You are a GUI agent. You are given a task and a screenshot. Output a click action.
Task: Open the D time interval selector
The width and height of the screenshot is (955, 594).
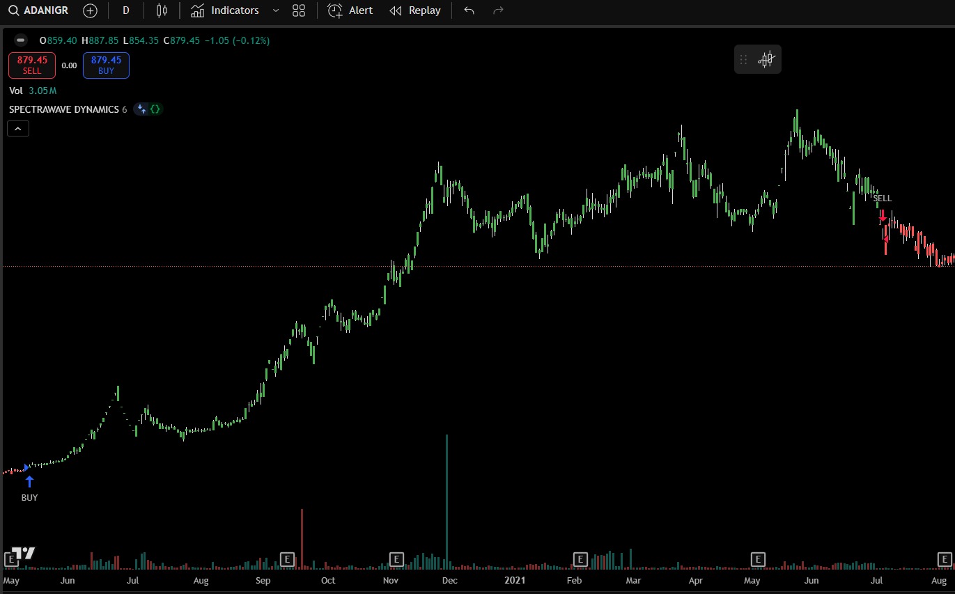click(126, 10)
